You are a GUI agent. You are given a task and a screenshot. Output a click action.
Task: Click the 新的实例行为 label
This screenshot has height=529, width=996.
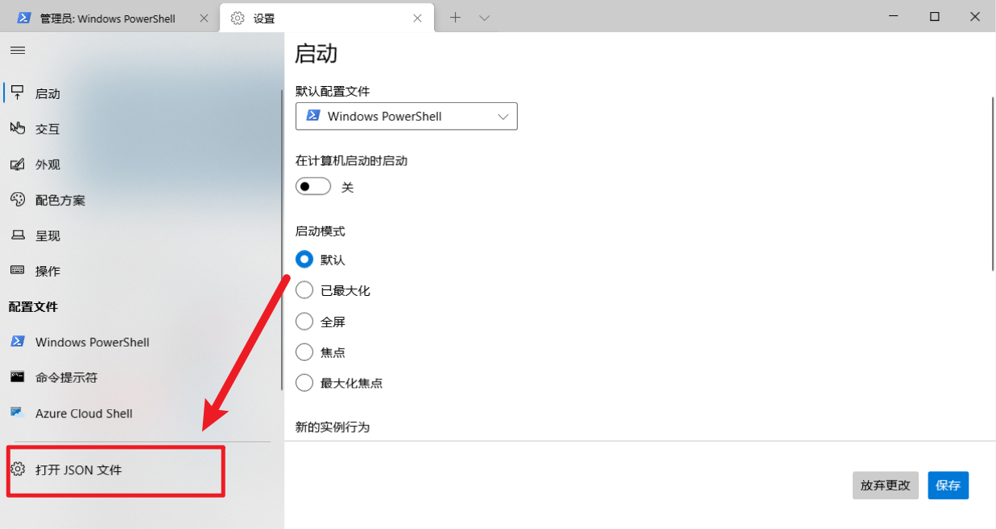(x=333, y=427)
